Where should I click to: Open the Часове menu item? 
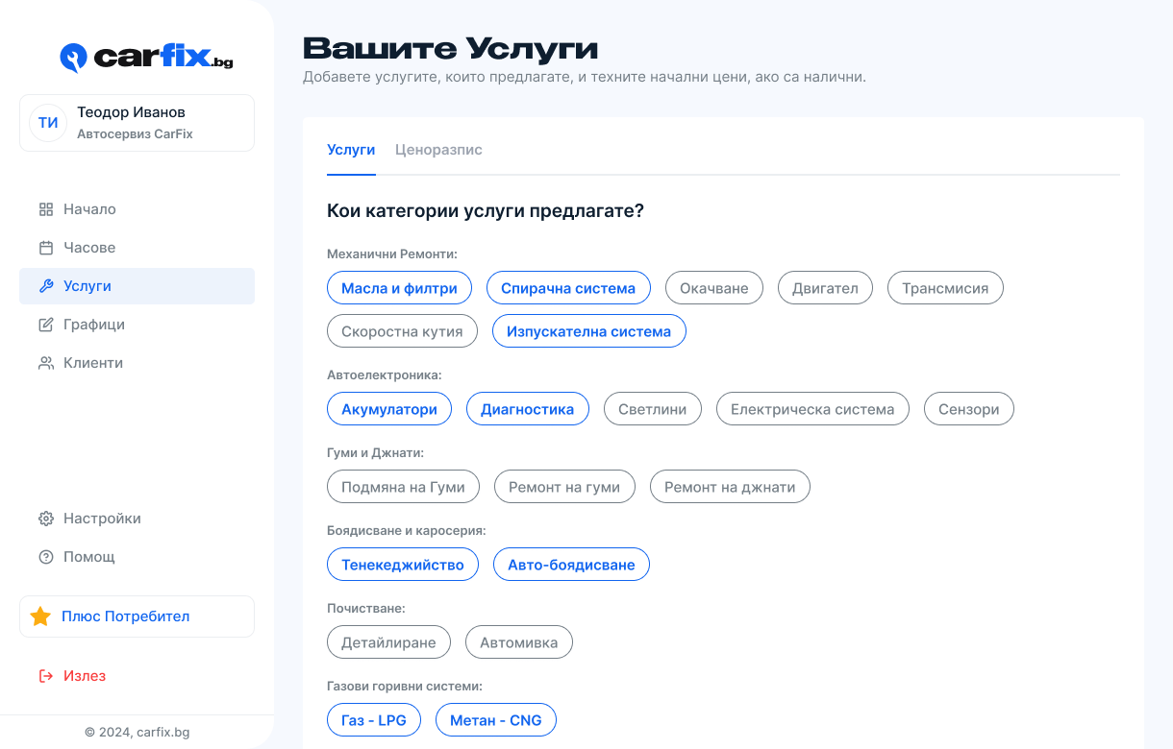coord(137,248)
